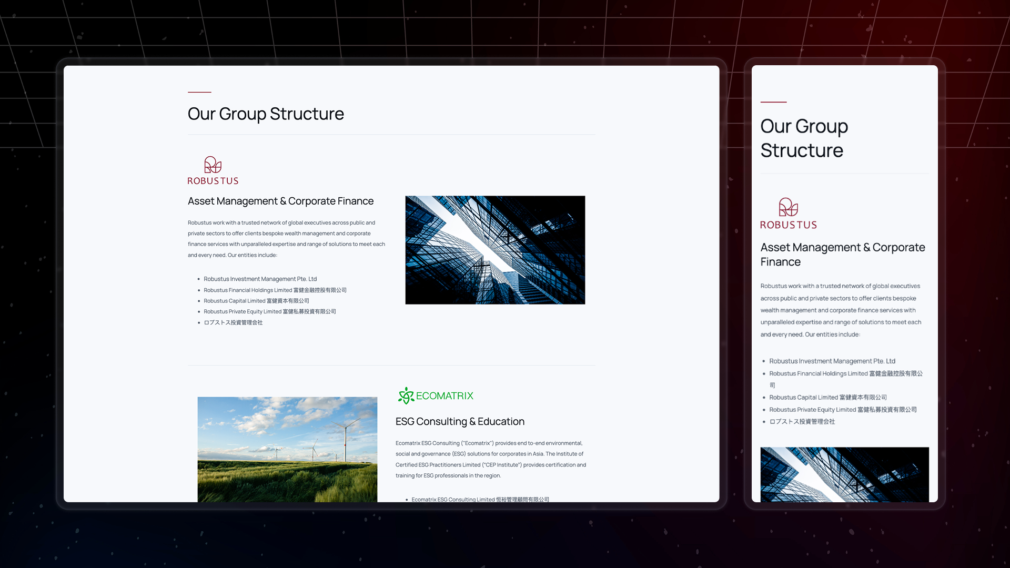This screenshot has width=1010, height=568.
Task: Click the Japanese entity name in desktop list
Action: click(233, 322)
